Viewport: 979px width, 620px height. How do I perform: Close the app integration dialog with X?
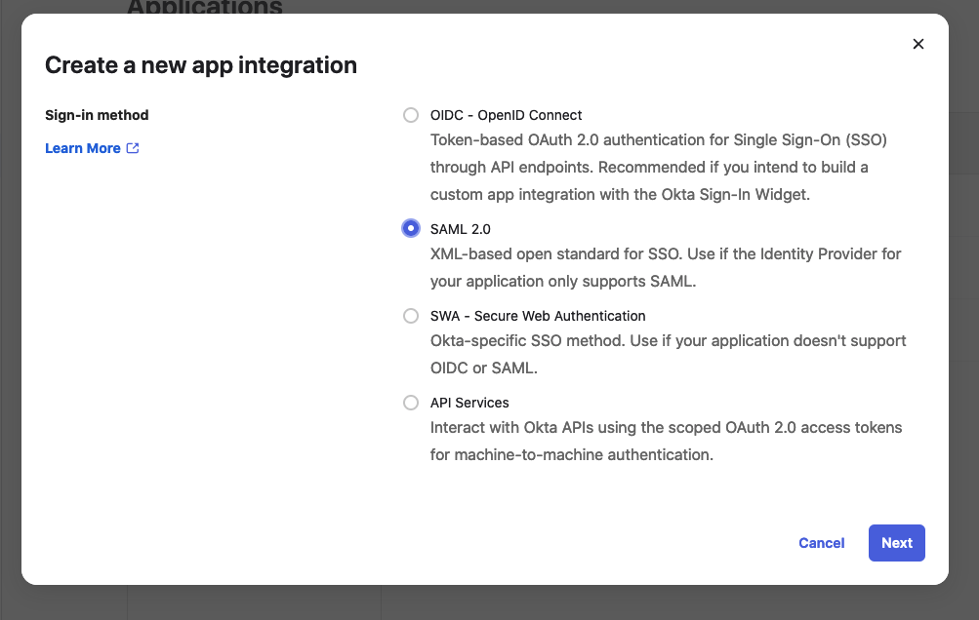918,44
